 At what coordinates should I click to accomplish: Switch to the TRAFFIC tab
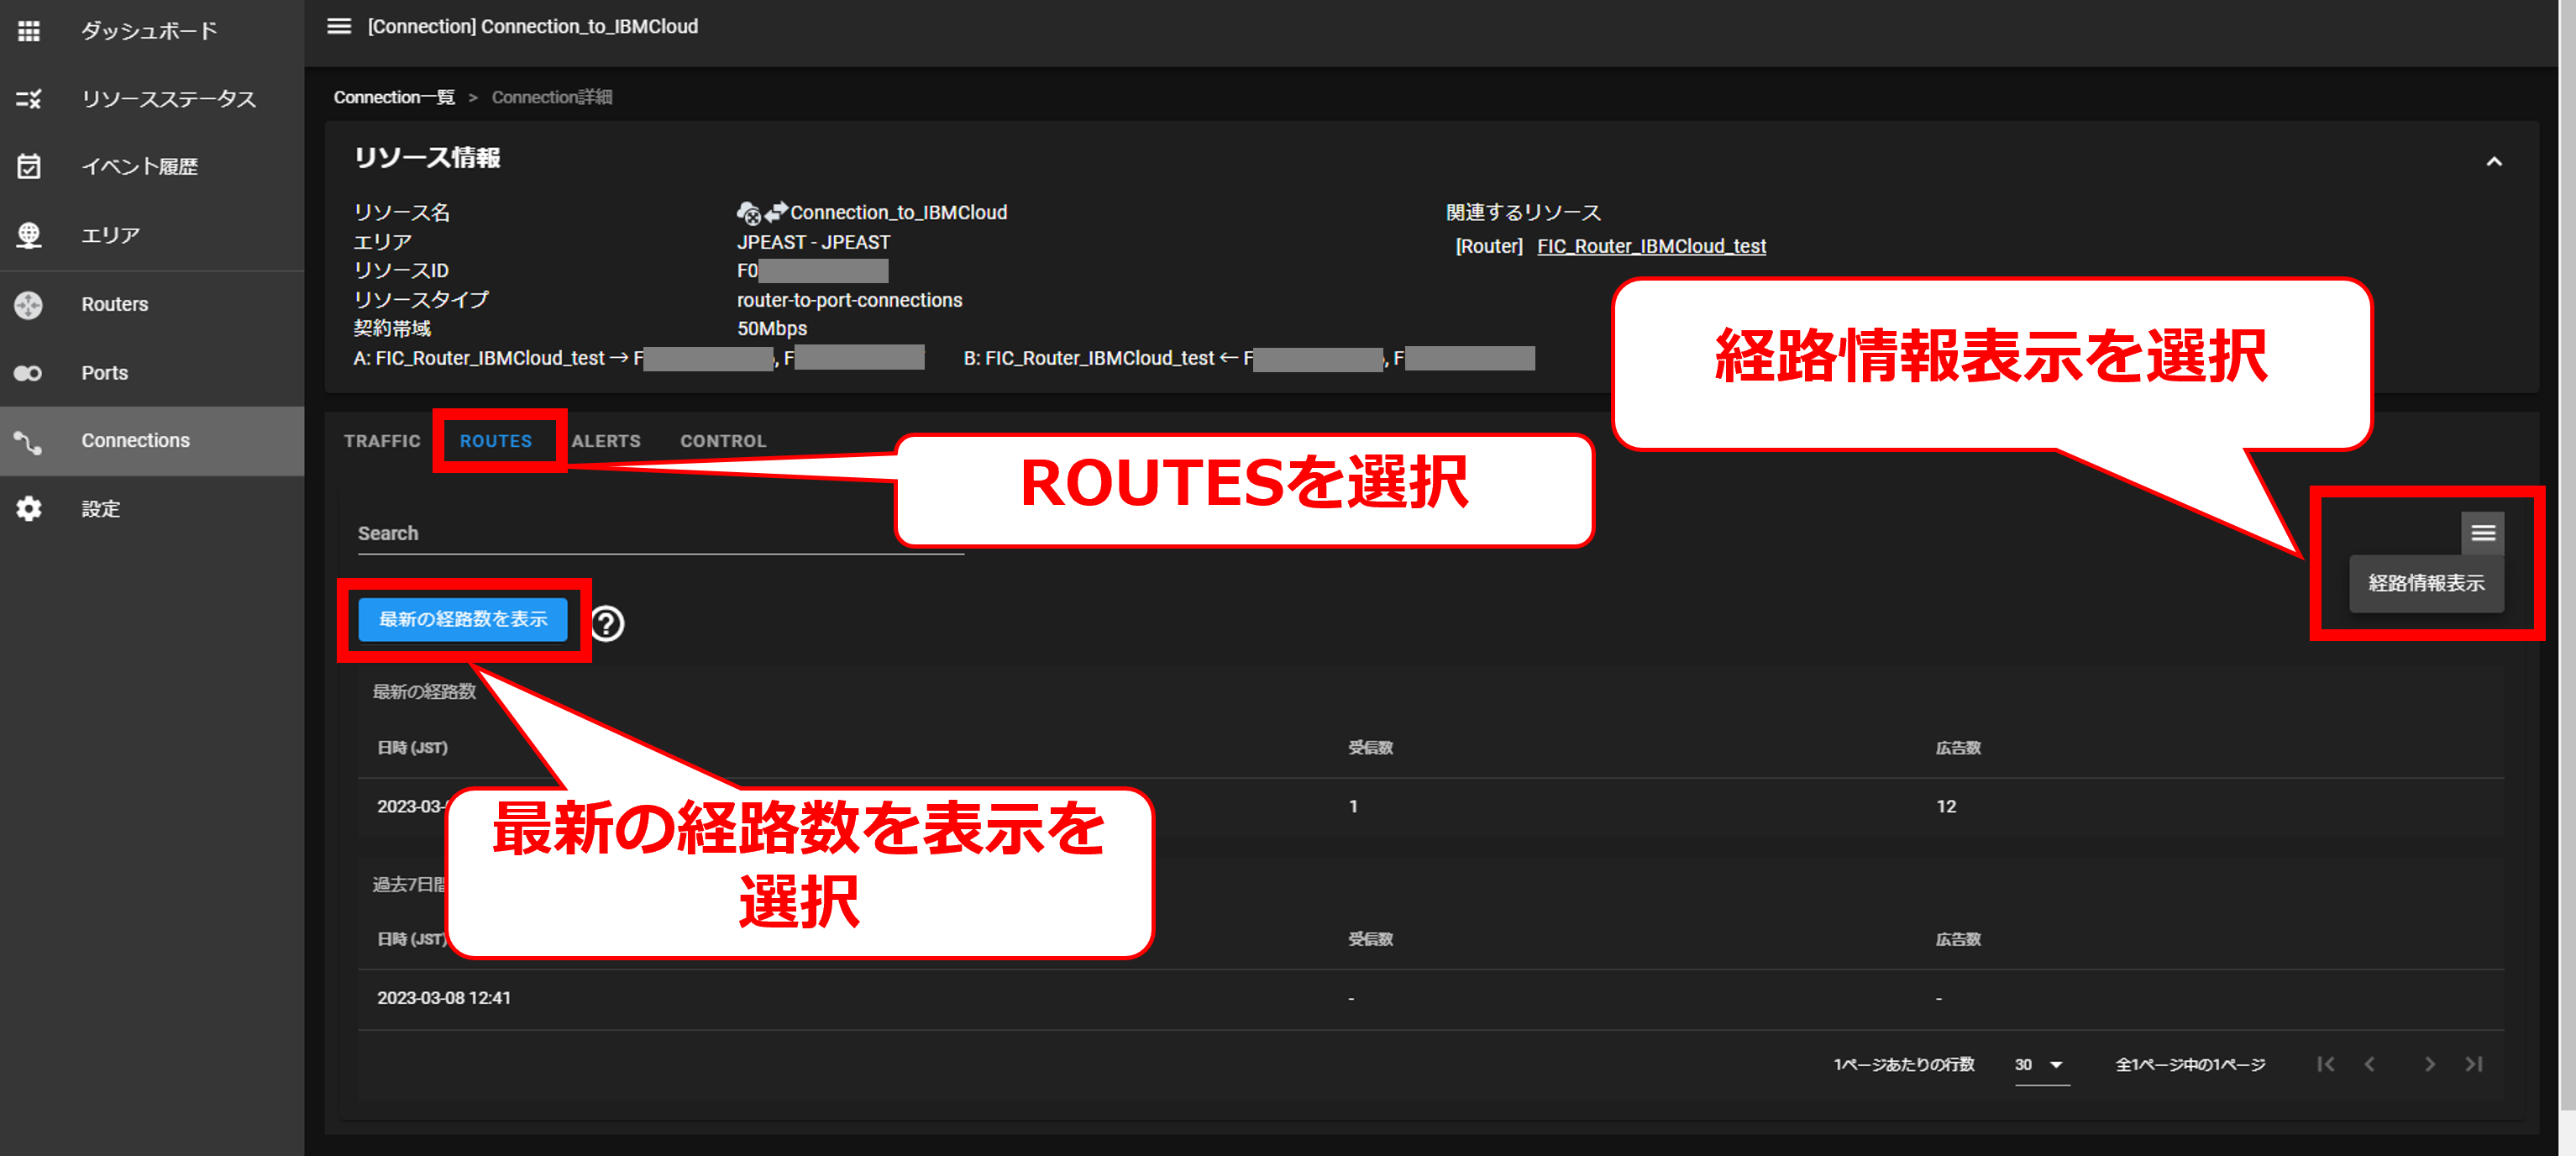[382, 441]
